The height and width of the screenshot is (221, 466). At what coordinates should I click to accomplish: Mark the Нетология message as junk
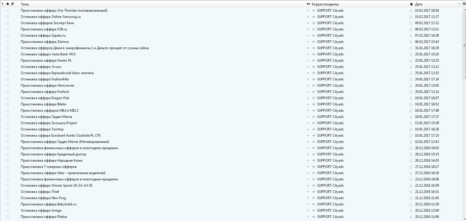(411, 86)
